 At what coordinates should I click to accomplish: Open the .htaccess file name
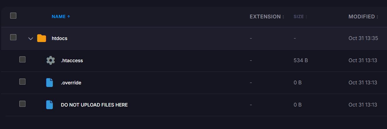coord(72,60)
